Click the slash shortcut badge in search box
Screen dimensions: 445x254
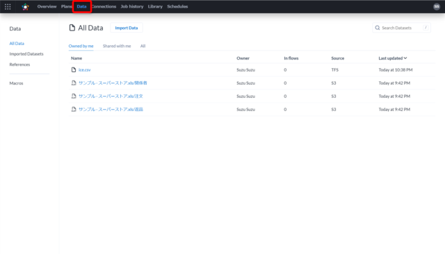point(426,28)
